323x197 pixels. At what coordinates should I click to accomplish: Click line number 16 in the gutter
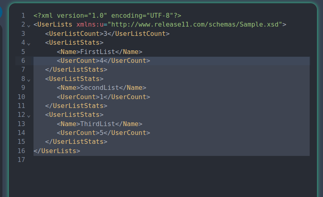click(21, 151)
